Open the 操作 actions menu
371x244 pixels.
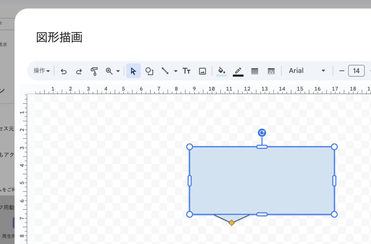[x=42, y=71]
